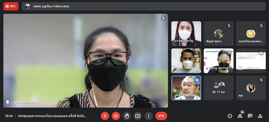Screen dimensions: 269x122
Task: Click the pin icon on the main video
Action: pos(8,102)
